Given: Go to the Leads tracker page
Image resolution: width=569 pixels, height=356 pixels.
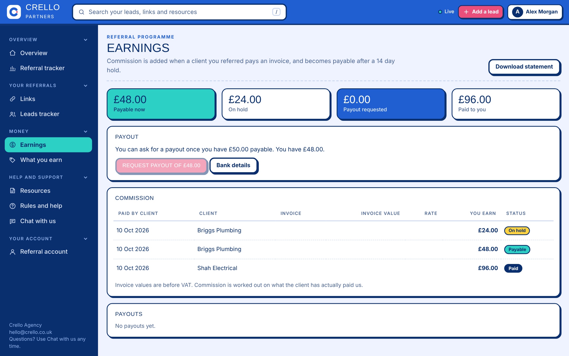Looking at the screenshot, I should point(48,114).
